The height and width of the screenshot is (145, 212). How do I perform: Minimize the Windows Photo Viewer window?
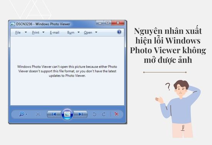[x=100, y=23]
